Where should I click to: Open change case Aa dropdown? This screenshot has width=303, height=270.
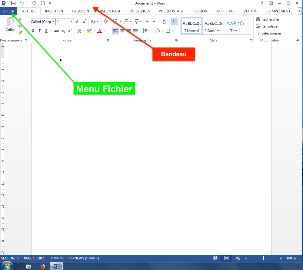95,21
